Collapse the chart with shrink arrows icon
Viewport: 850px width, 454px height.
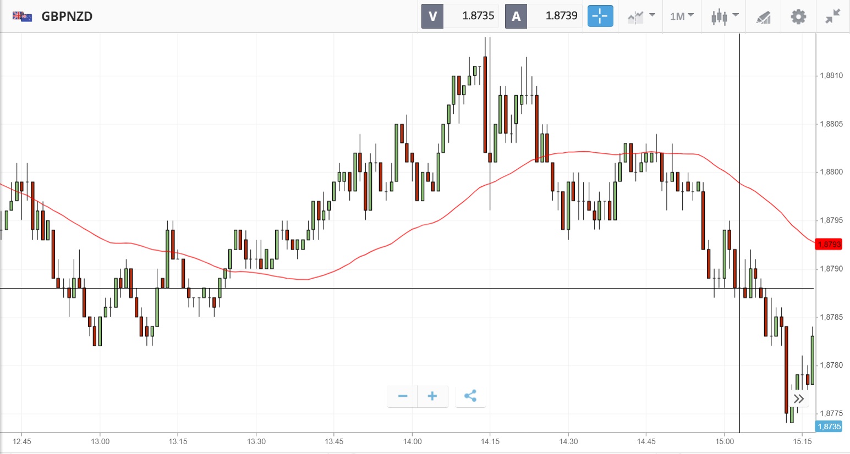point(832,16)
